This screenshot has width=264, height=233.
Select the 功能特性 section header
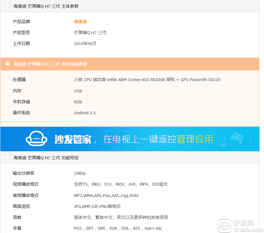point(130,158)
